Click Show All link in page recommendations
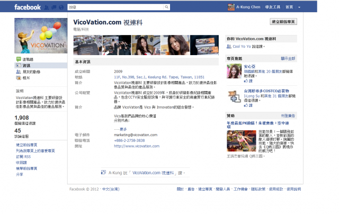Image resolution: width=339 pixels, height=214 pixels. (x=288, y=59)
